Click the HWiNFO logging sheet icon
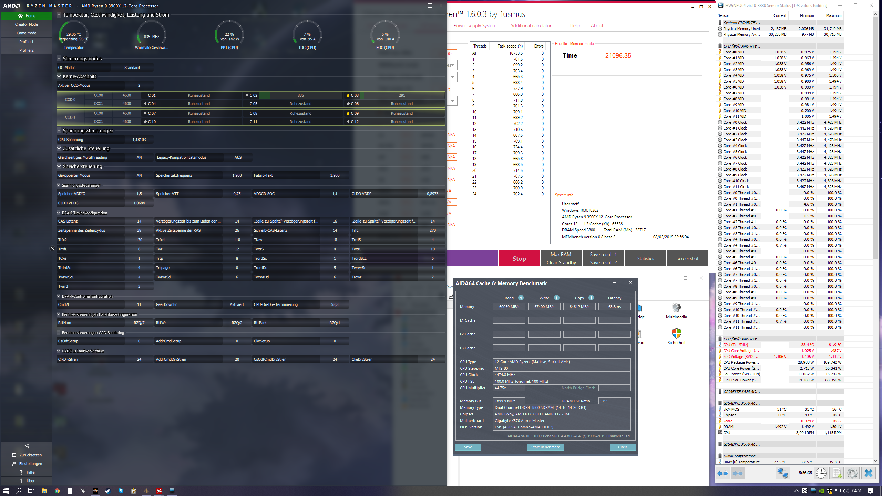Screen dimensions: 882x496 point(837,473)
